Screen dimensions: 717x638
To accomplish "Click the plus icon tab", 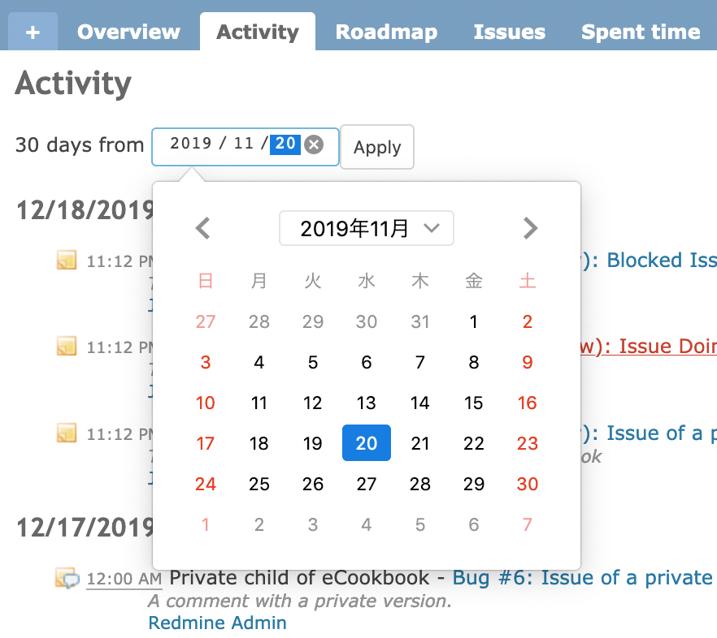I will point(33,32).
